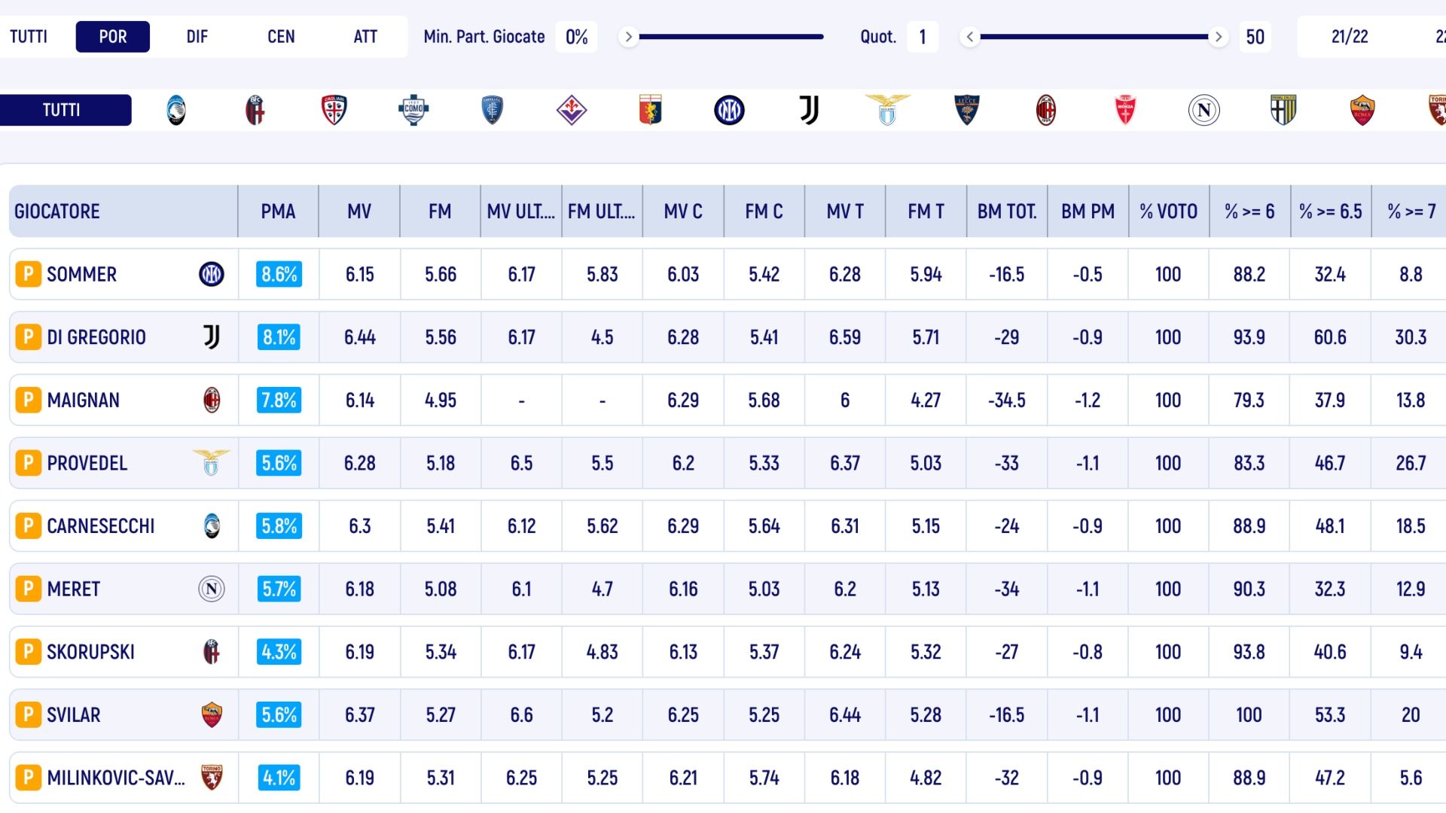Sort by % VOTO column header
Image resolution: width=1446 pixels, height=813 pixels.
point(1168,212)
